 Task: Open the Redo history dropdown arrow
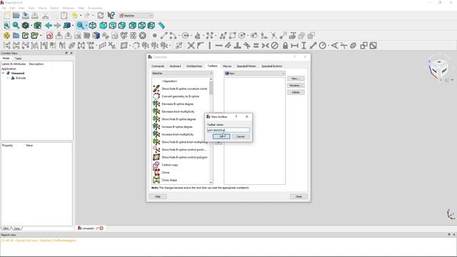pos(93,16)
